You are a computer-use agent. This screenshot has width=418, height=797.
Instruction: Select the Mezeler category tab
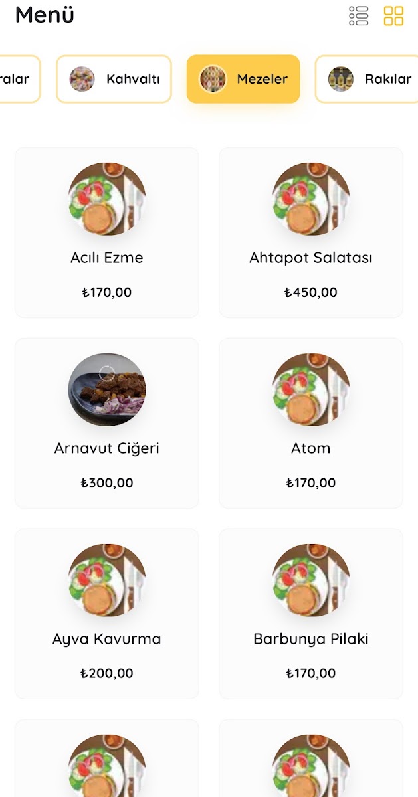[243, 79]
